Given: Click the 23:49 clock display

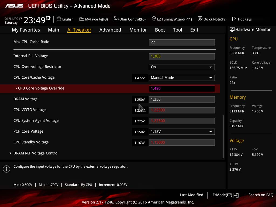Looking at the screenshot, I should tap(34, 20).
